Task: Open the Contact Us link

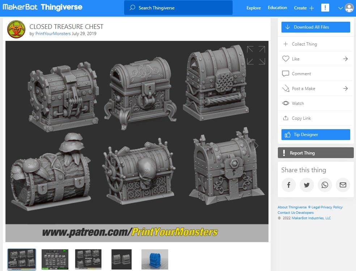Action: 286,213
